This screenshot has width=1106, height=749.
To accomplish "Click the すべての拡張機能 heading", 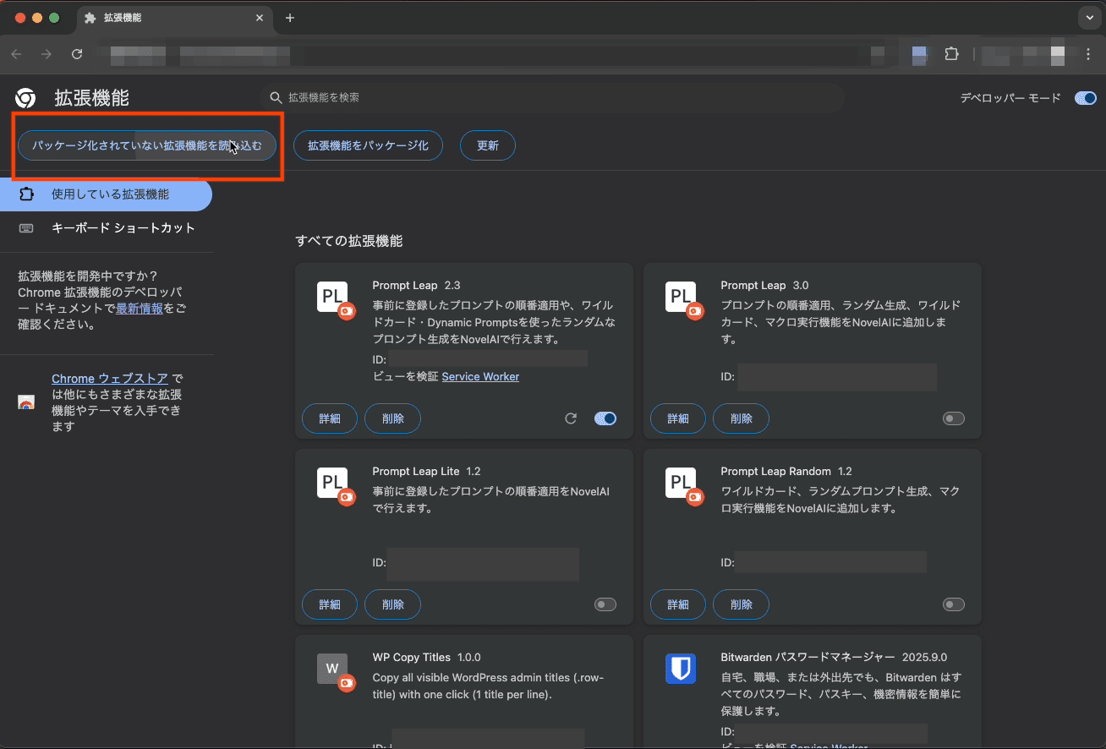I will coord(349,241).
